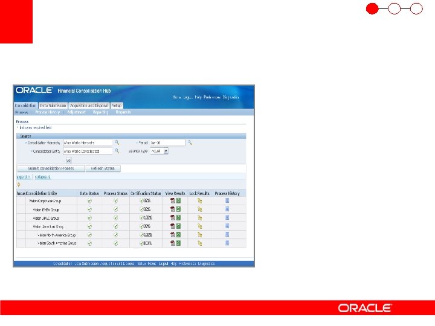Open PDF results for Vision North America Group
Image resolution: width=435 pixels, height=326 pixels.
[x=172, y=235]
